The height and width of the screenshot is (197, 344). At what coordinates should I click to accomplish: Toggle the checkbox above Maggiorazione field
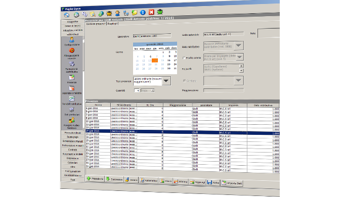[x=184, y=81]
